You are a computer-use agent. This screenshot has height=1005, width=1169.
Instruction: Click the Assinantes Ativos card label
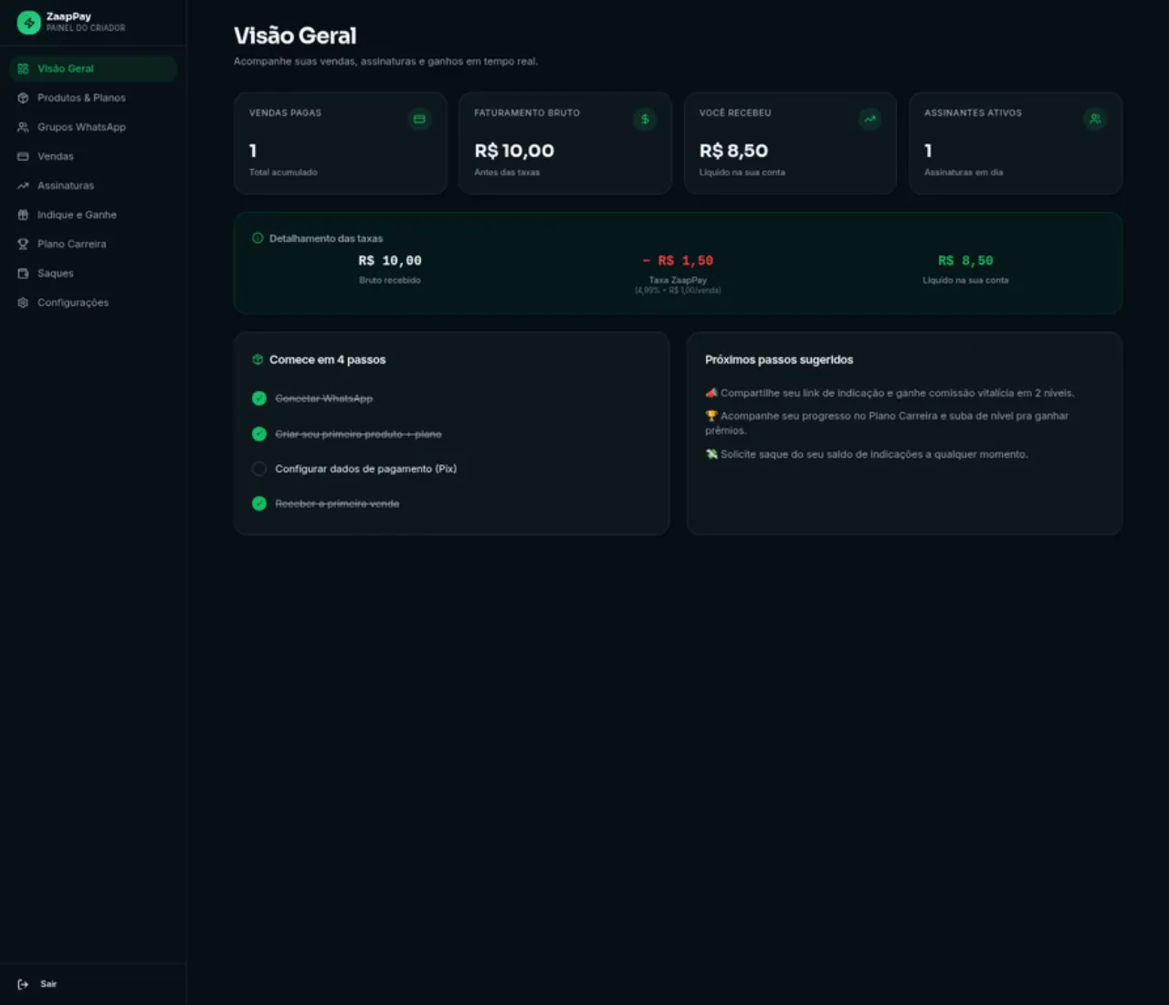pyautogui.click(x=973, y=113)
